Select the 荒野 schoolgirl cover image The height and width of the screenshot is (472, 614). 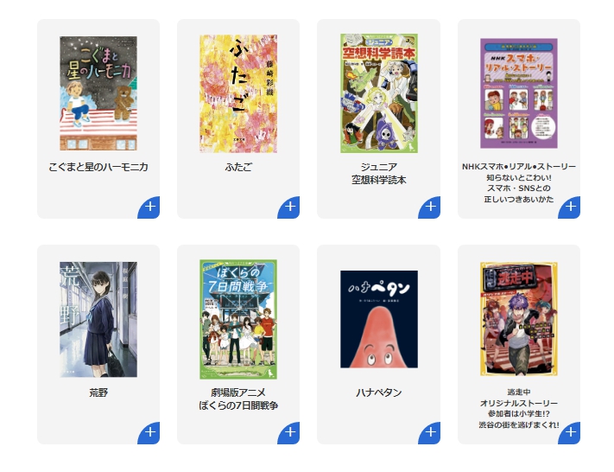(x=98, y=320)
